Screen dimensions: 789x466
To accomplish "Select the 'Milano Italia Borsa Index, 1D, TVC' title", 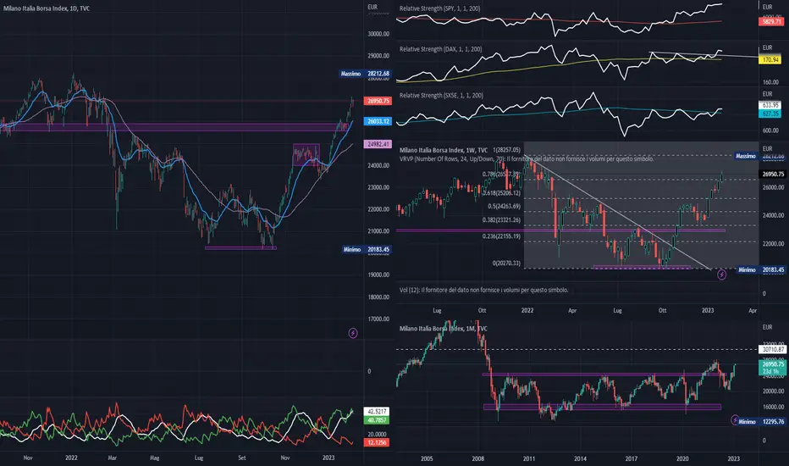I will point(47,8).
